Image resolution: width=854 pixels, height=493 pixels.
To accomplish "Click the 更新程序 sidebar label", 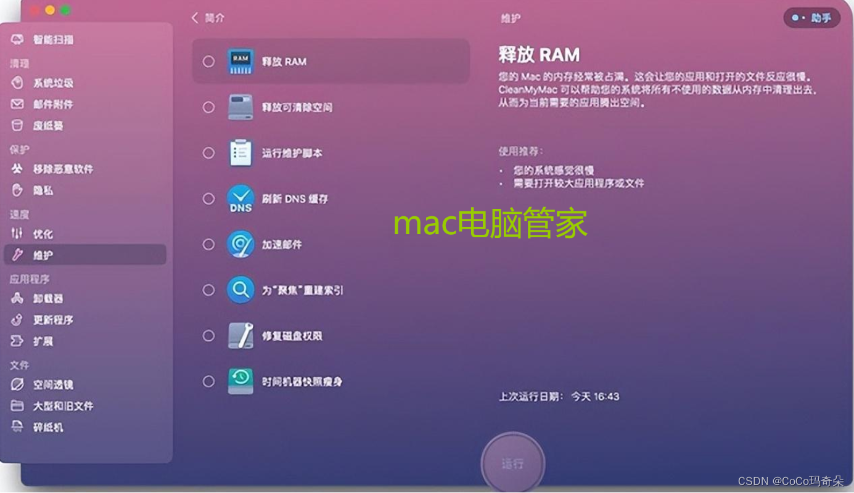I will [x=53, y=320].
